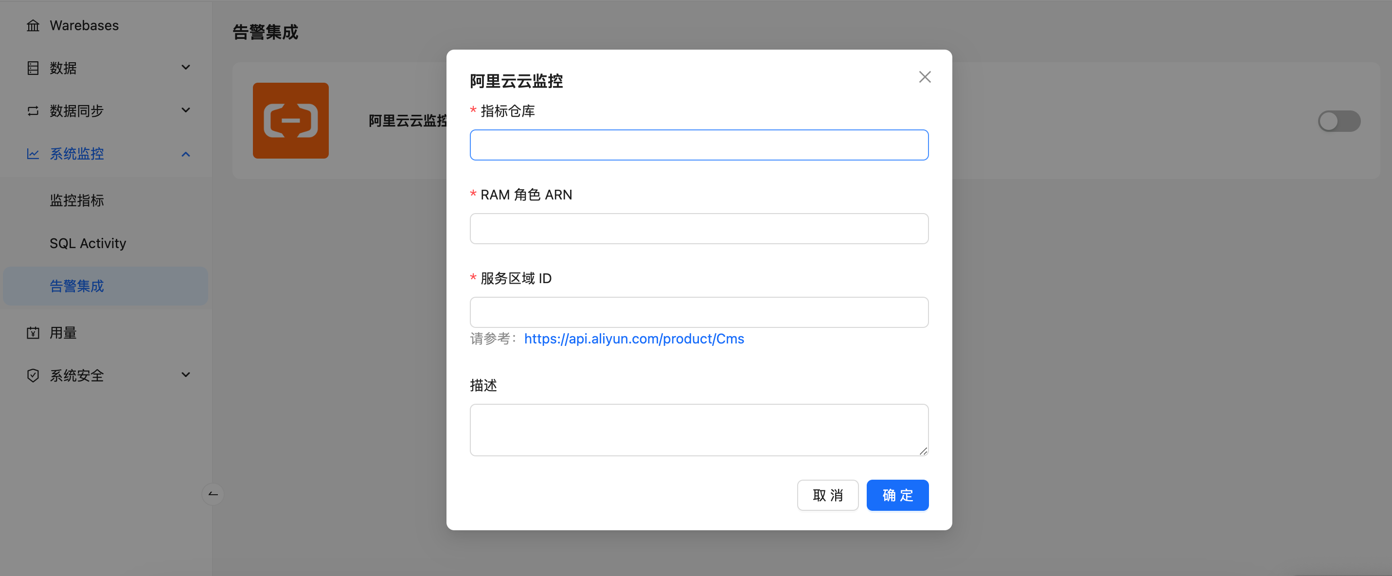Open the 用量 menu item

(x=106, y=333)
